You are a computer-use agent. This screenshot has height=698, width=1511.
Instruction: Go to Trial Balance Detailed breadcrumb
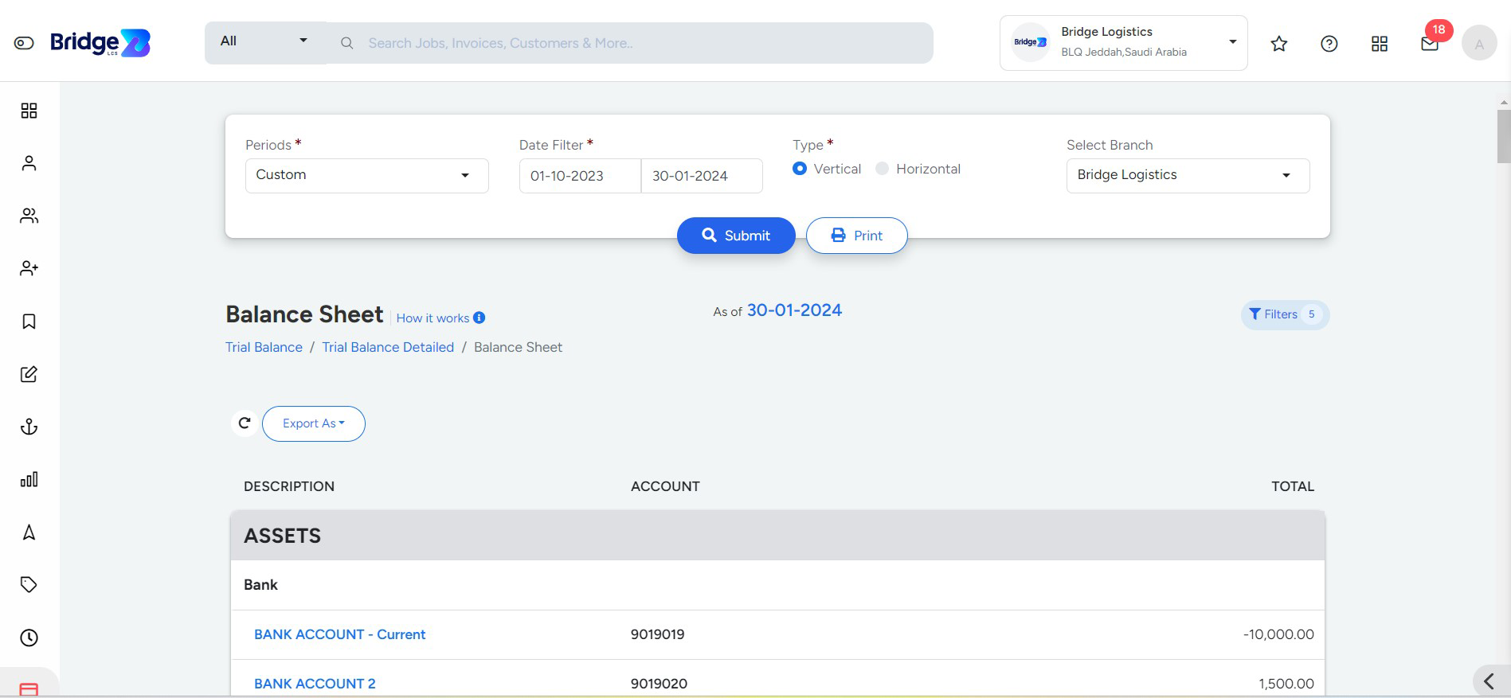388,347
